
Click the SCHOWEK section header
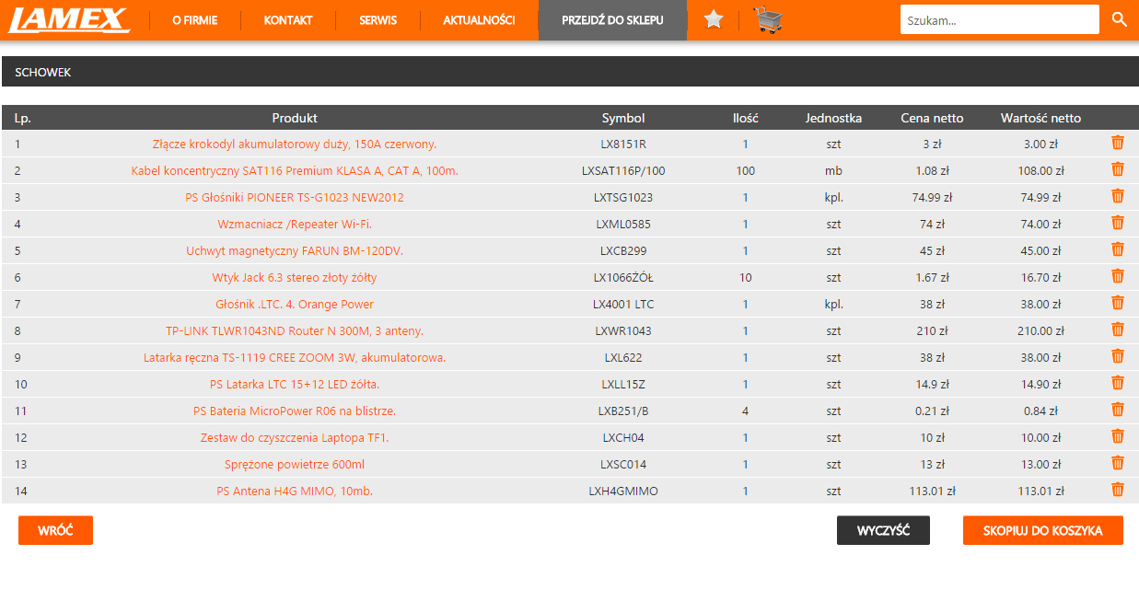pyautogui.click(x=570, y=72)
